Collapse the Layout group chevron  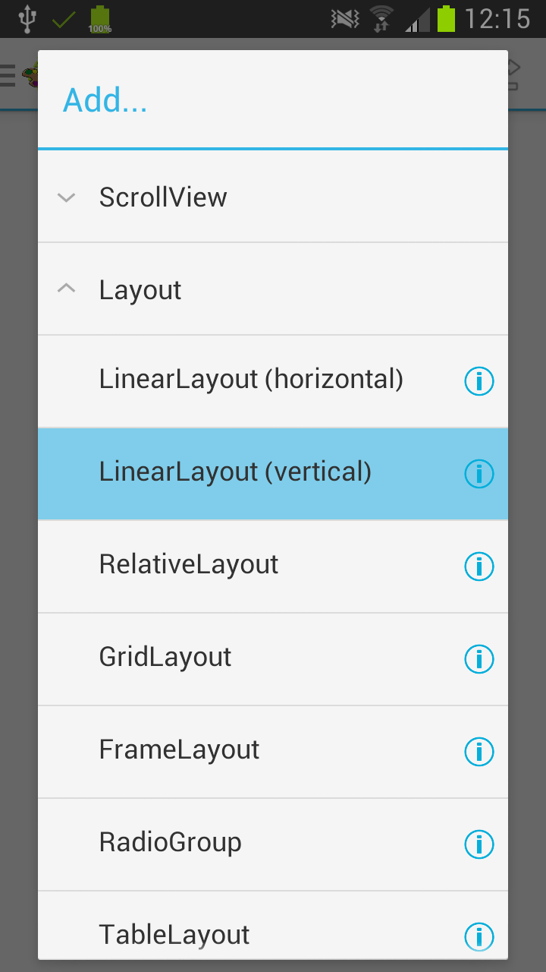[x=67, y=289]
